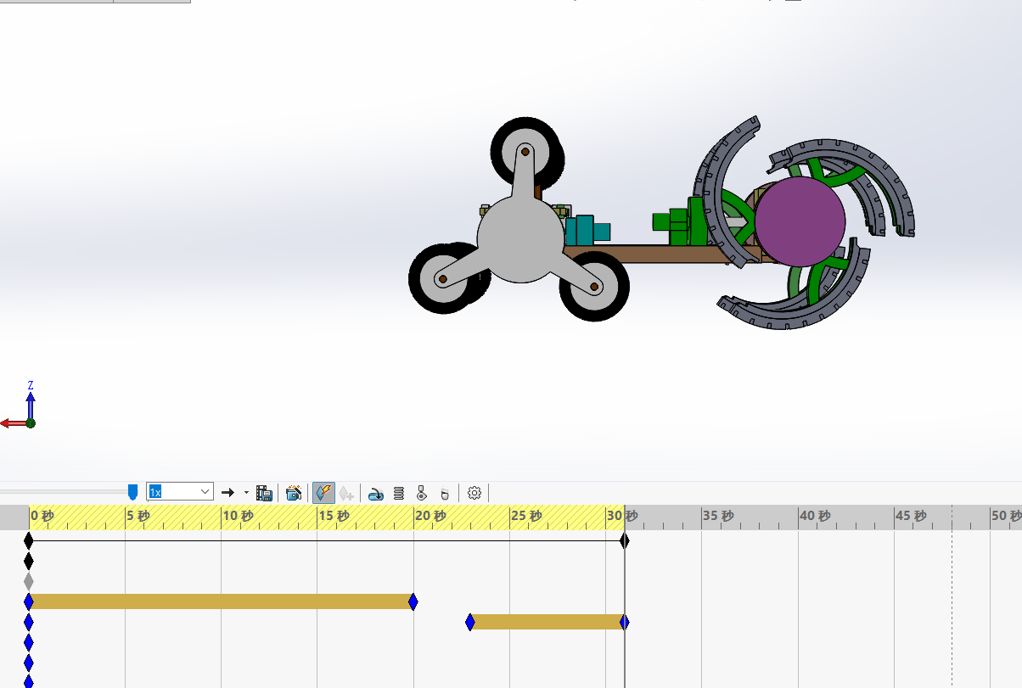Screen dimensions: 1022x688
Task: Select the gray key point at 0 seconds
Action: tap(29, 581)
